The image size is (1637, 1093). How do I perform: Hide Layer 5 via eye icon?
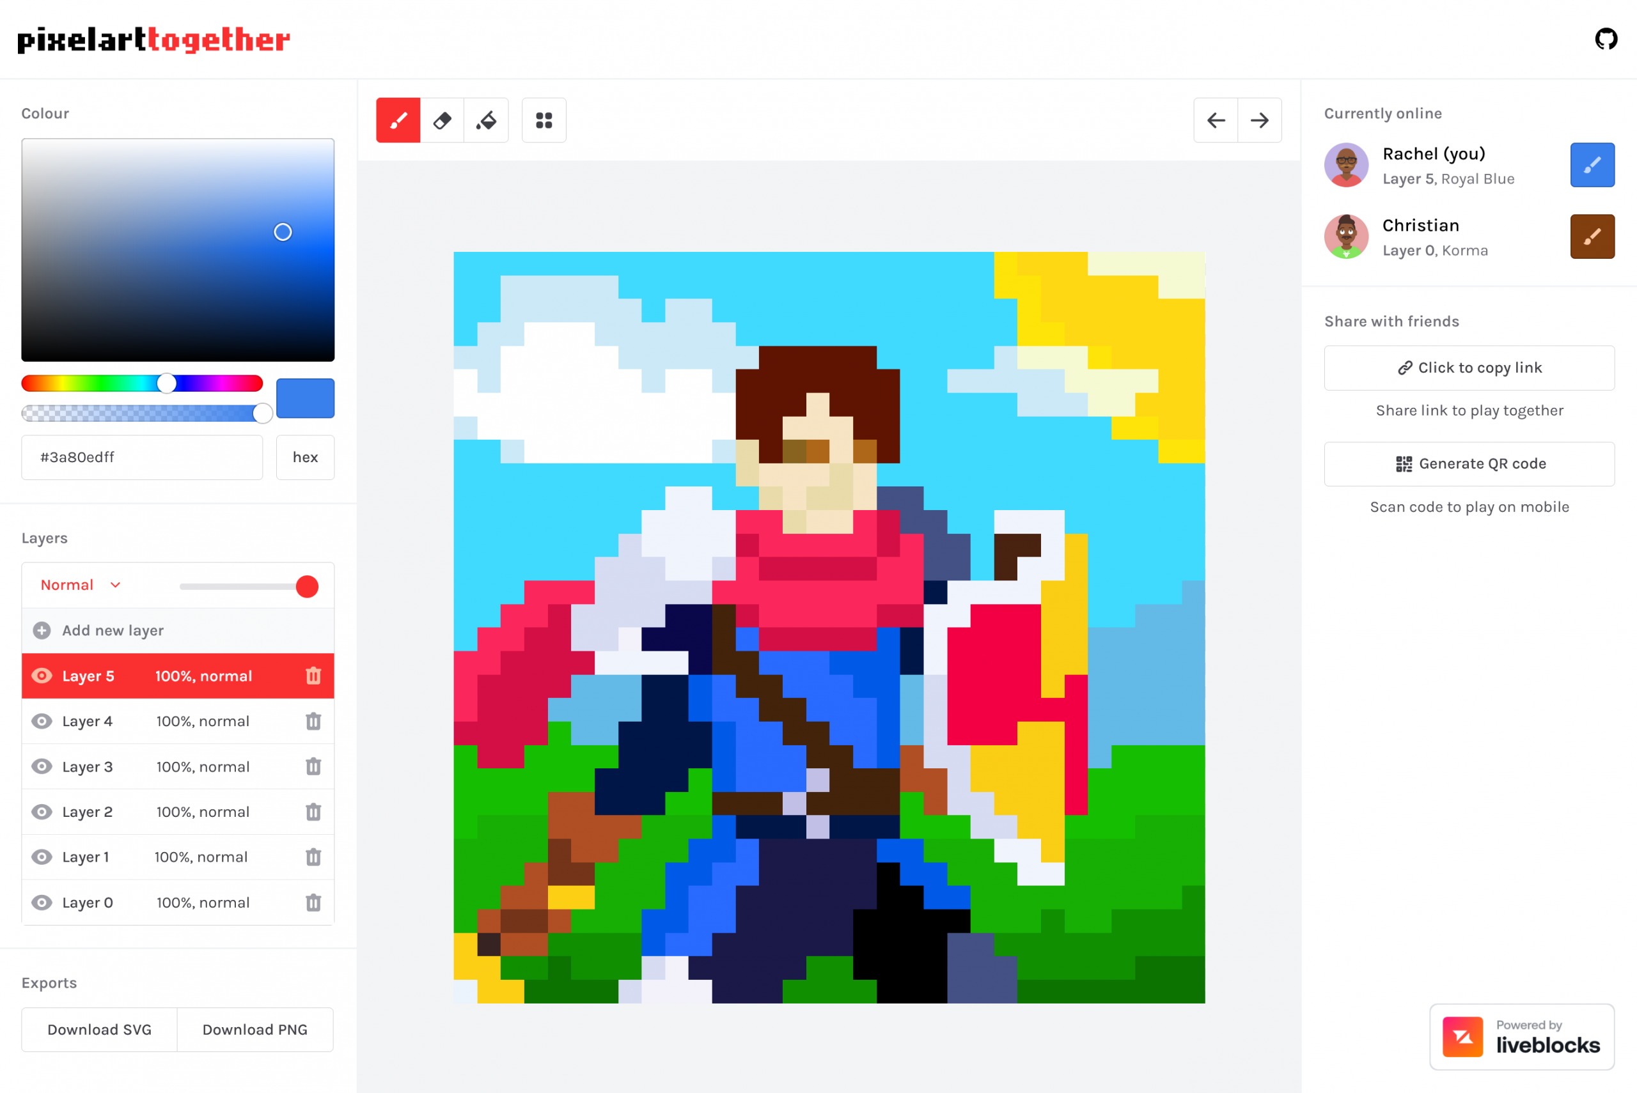(42, 676)
